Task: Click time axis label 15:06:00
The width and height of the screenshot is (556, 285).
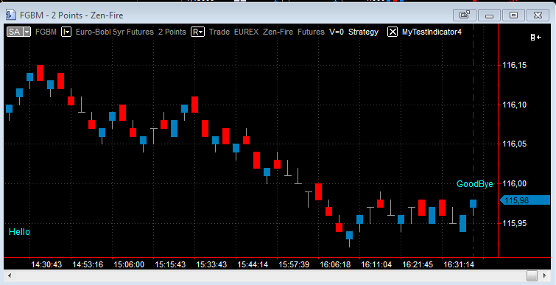Action: [x=129, y=264]
